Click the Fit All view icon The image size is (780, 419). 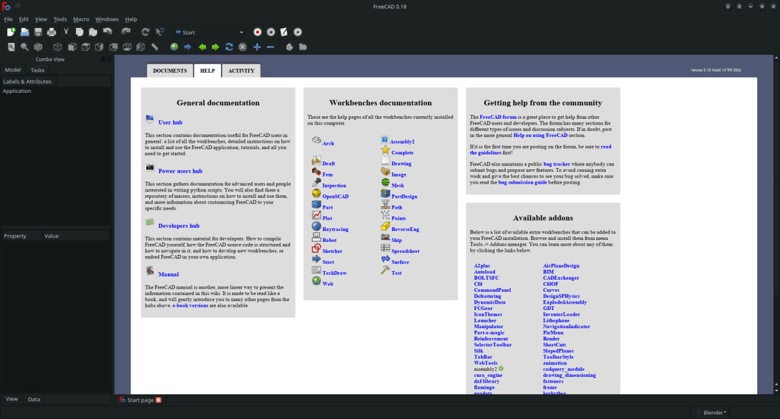pyautogui.click(x=11, y=47)
